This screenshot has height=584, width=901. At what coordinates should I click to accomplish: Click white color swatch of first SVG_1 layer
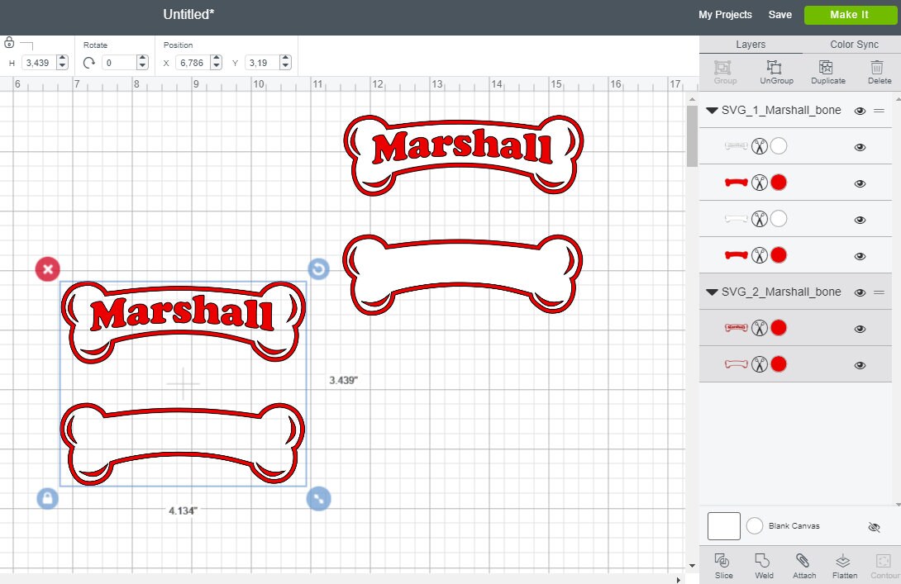click(779, 146)
